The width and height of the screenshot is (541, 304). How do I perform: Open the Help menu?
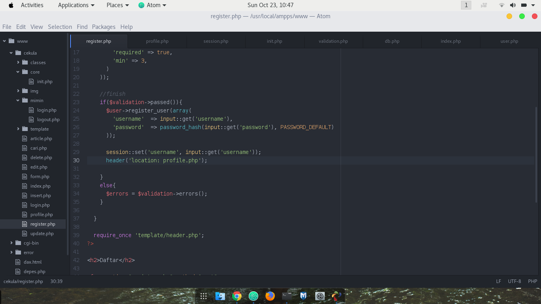click(x=126, y=27)
